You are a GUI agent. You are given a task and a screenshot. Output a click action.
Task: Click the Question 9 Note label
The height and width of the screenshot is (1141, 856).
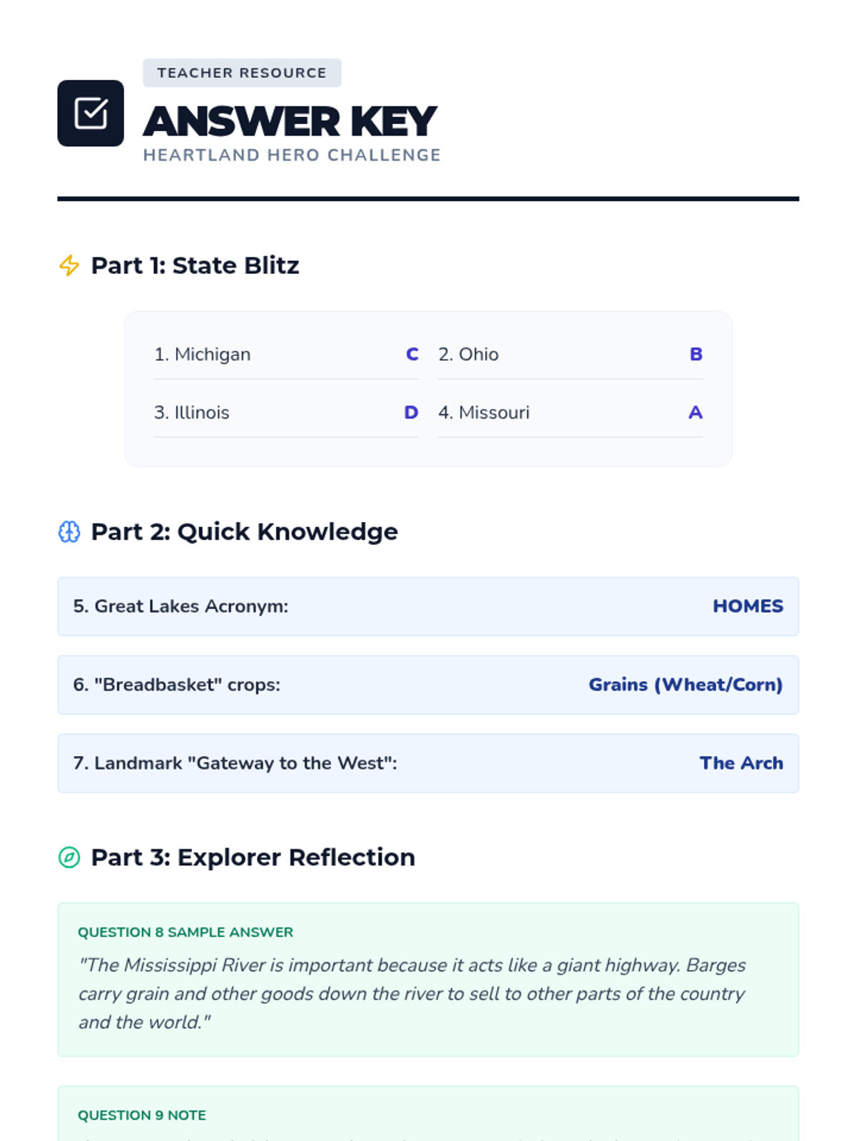pos(142,1115)
